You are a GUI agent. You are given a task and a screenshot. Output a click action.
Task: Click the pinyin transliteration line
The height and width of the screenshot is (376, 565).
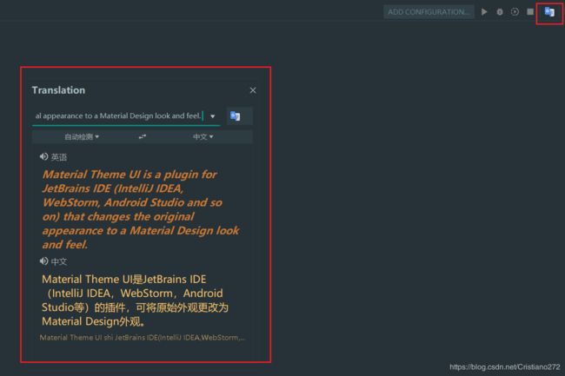coord(142,338)
